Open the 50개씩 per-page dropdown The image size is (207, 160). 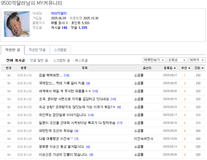[x=197, y=60]
